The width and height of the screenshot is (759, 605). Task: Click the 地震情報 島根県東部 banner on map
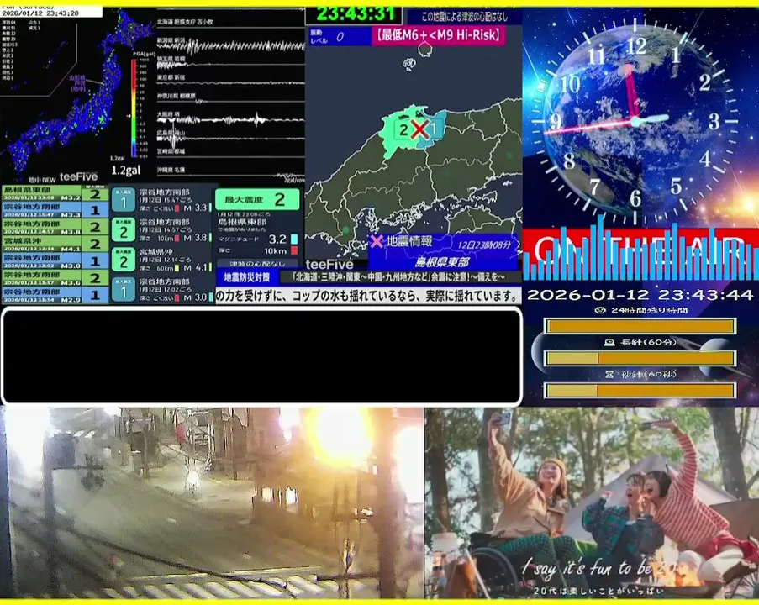pos(443,252)
